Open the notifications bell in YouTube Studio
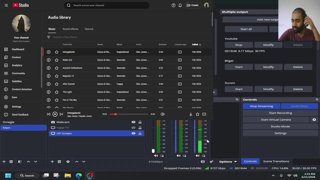Image resolution: width=320 pixels, height=180 pixels. (180, 5)
